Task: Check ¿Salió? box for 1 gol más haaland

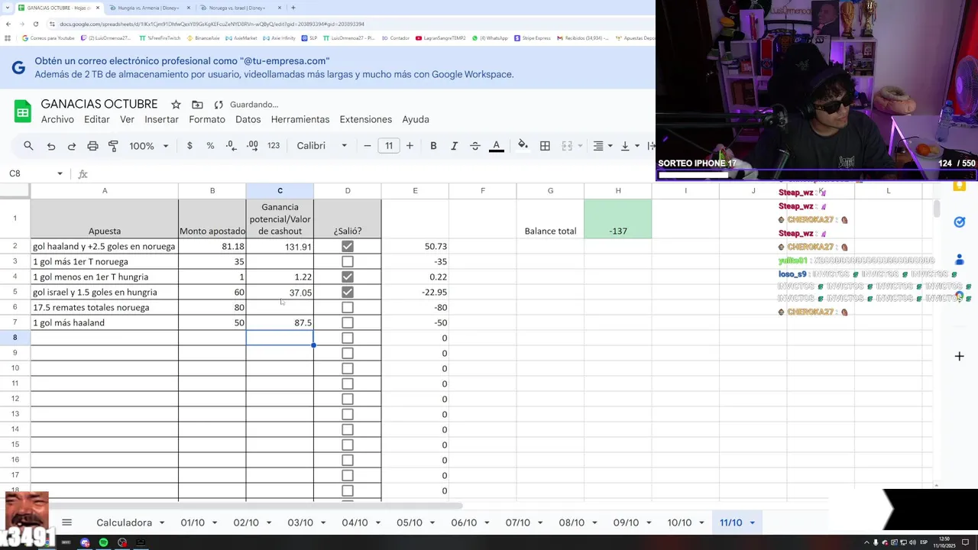Action: pyautogui.click(x=348, y=322)
